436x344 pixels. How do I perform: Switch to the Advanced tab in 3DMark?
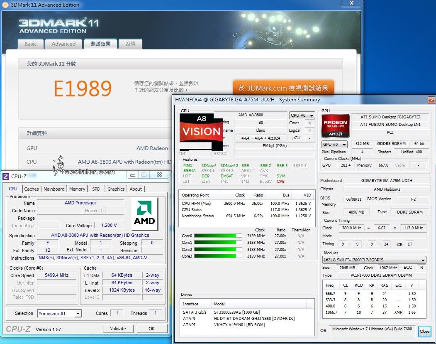63,44
